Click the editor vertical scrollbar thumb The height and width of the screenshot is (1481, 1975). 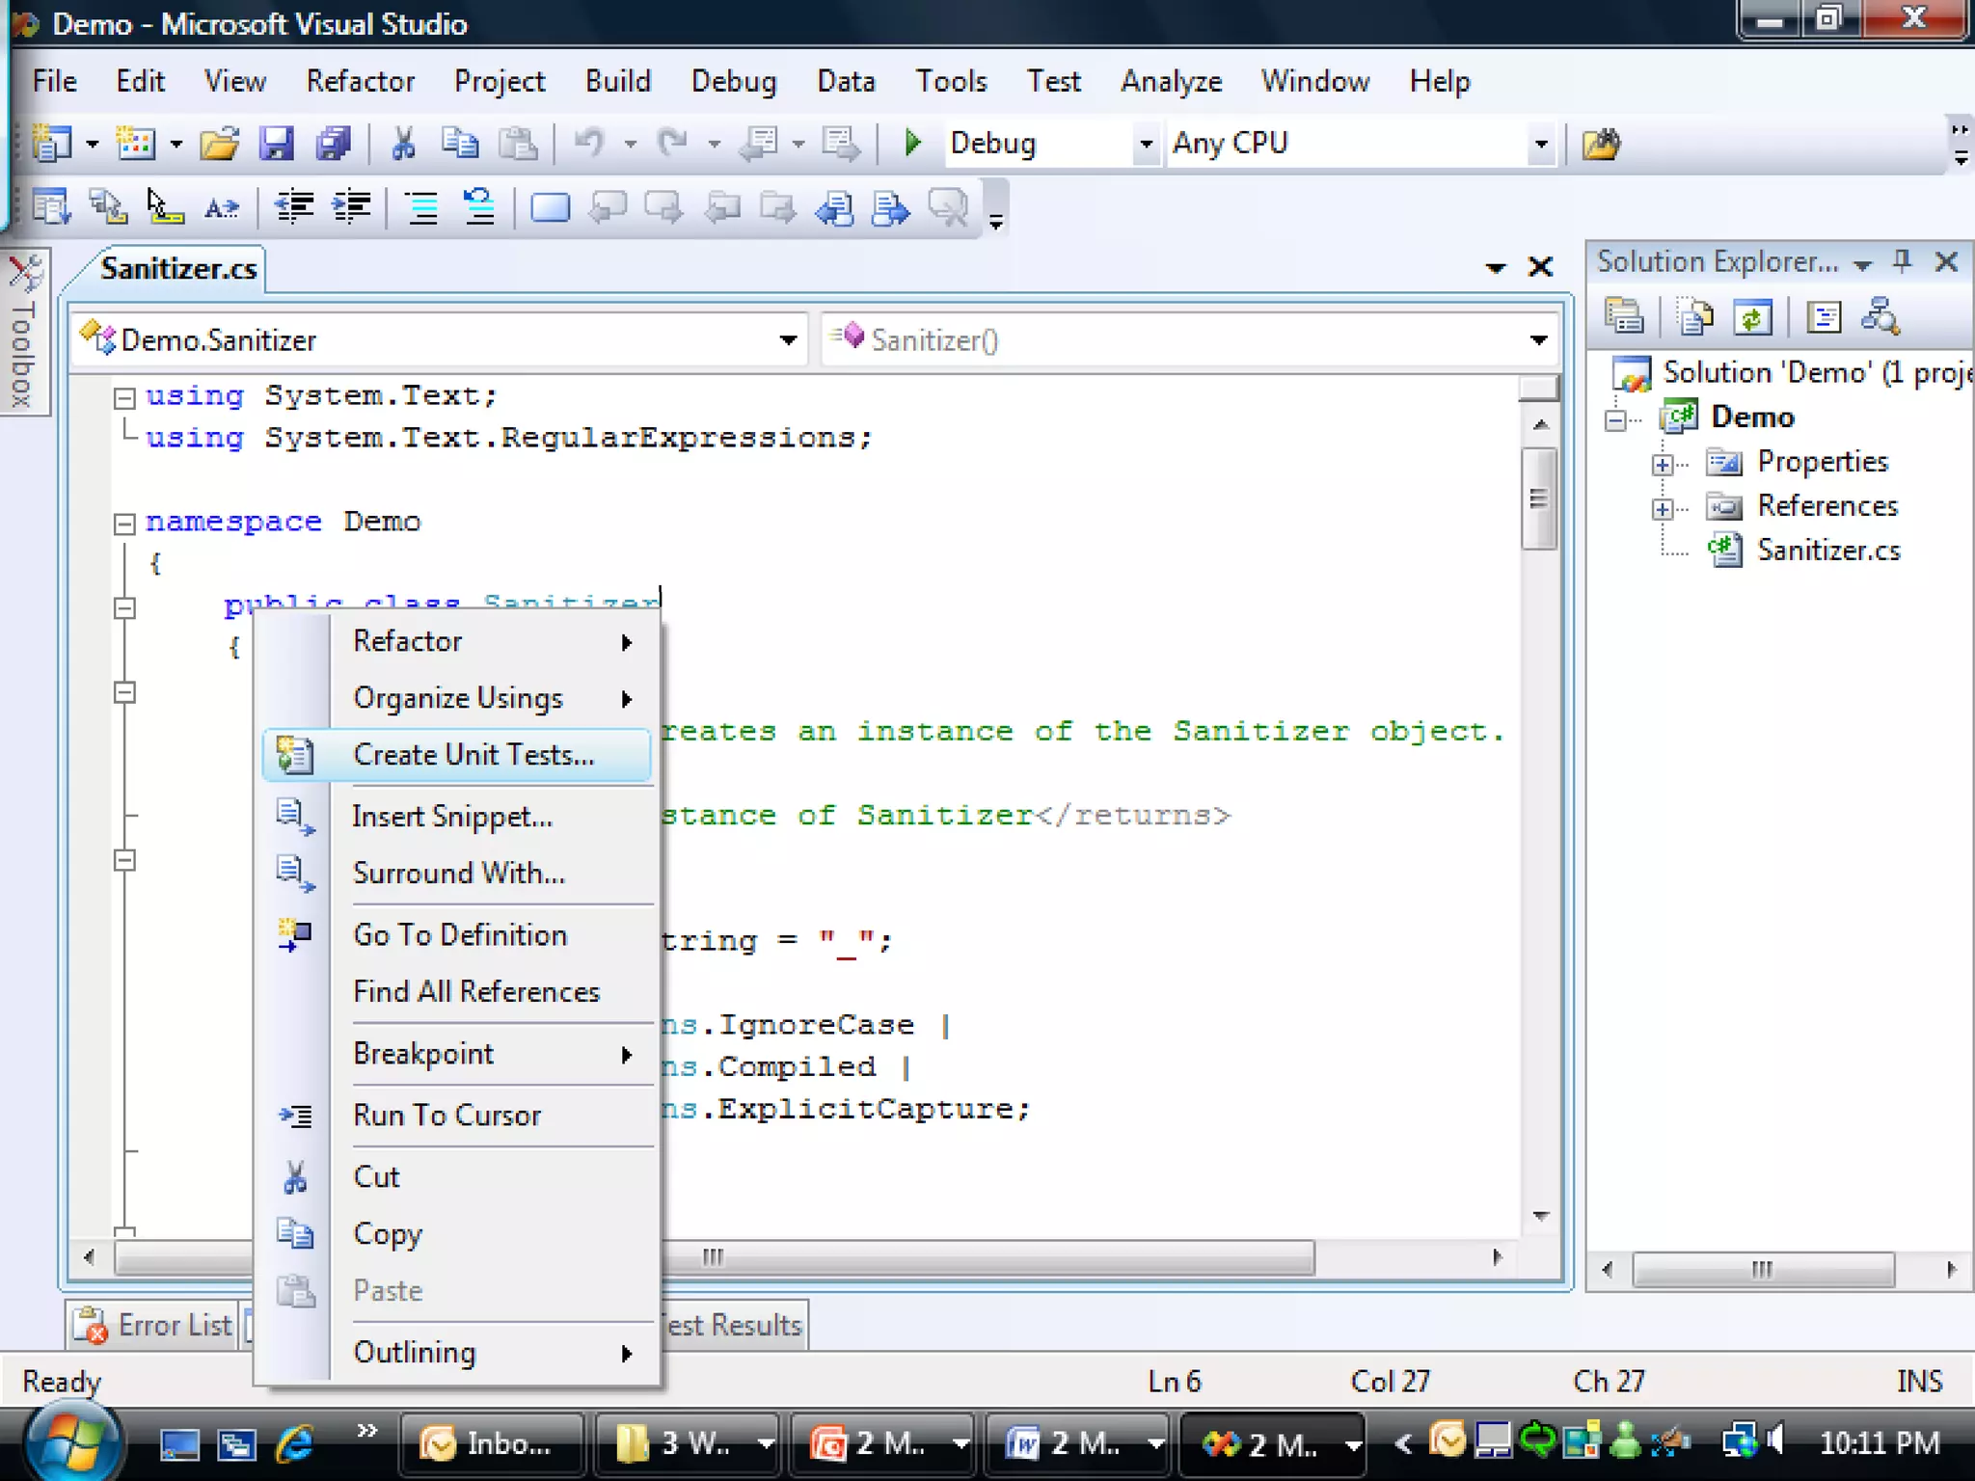1539,498
